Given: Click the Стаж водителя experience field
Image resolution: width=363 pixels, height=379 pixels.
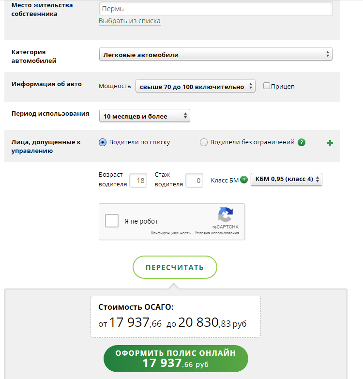Looking at the screenshot, I should pyautogui.click(x=194, y=181).
